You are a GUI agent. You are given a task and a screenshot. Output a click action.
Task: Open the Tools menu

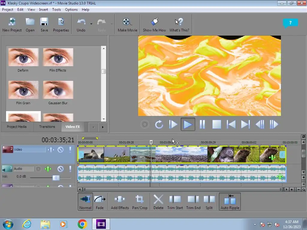(x=56, y=10)
